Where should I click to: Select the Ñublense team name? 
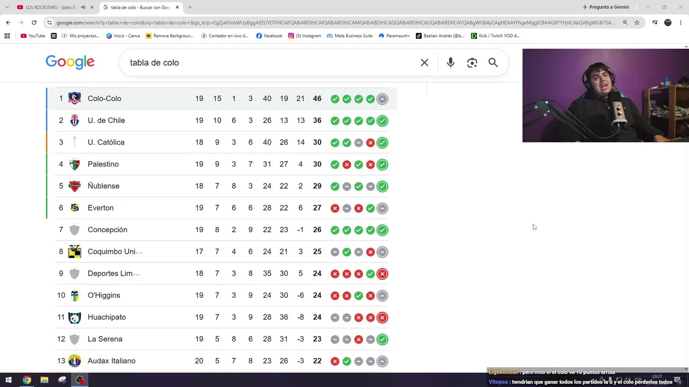point(103,186)
